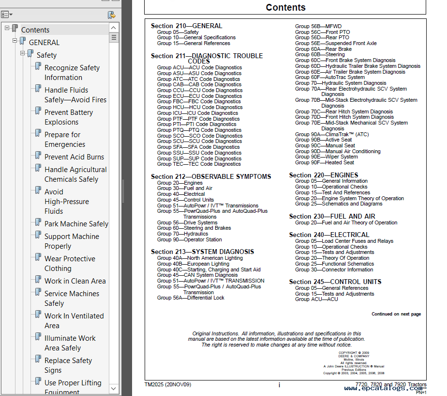This screenshot has width=447, height=396.
Task: Click Section 230—FUEL AND AIR heading
Action: click(x=332, y=216)
